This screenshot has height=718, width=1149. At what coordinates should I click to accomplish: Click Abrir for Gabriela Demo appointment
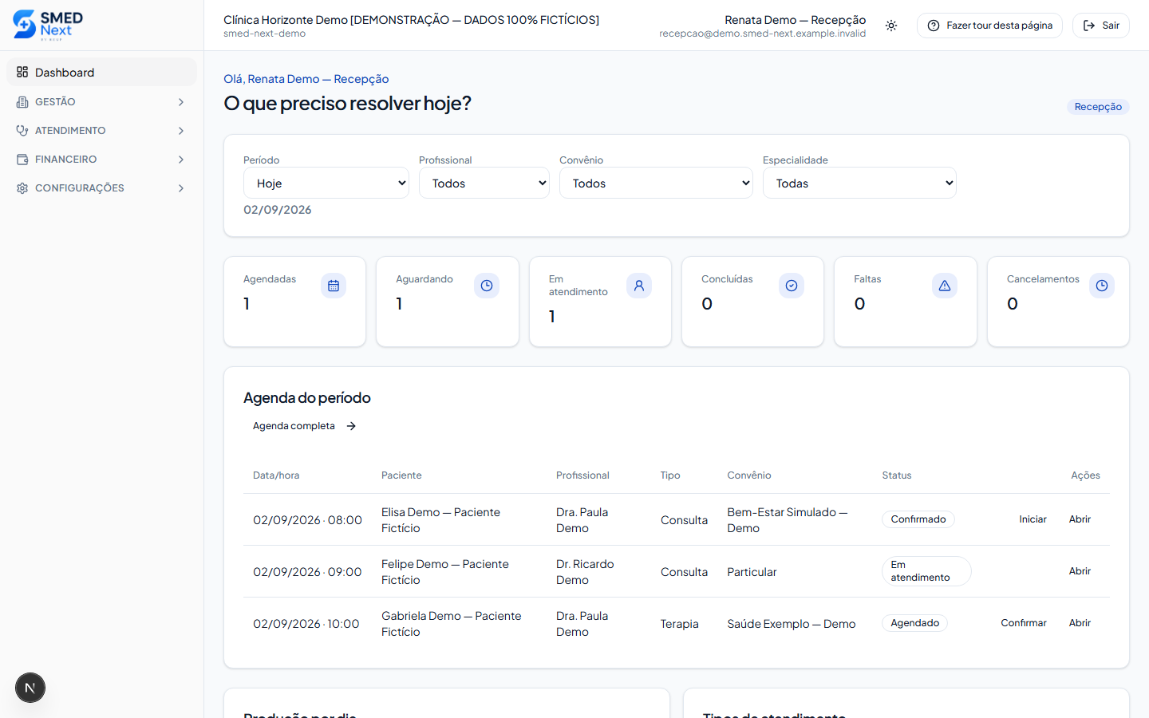[x=1080, y=623]
